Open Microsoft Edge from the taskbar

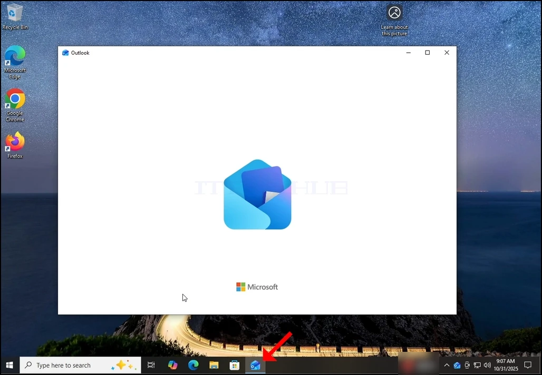193,365
